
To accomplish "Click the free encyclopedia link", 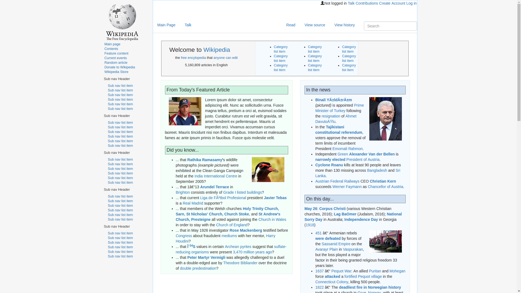I will [x=193, y=58].
